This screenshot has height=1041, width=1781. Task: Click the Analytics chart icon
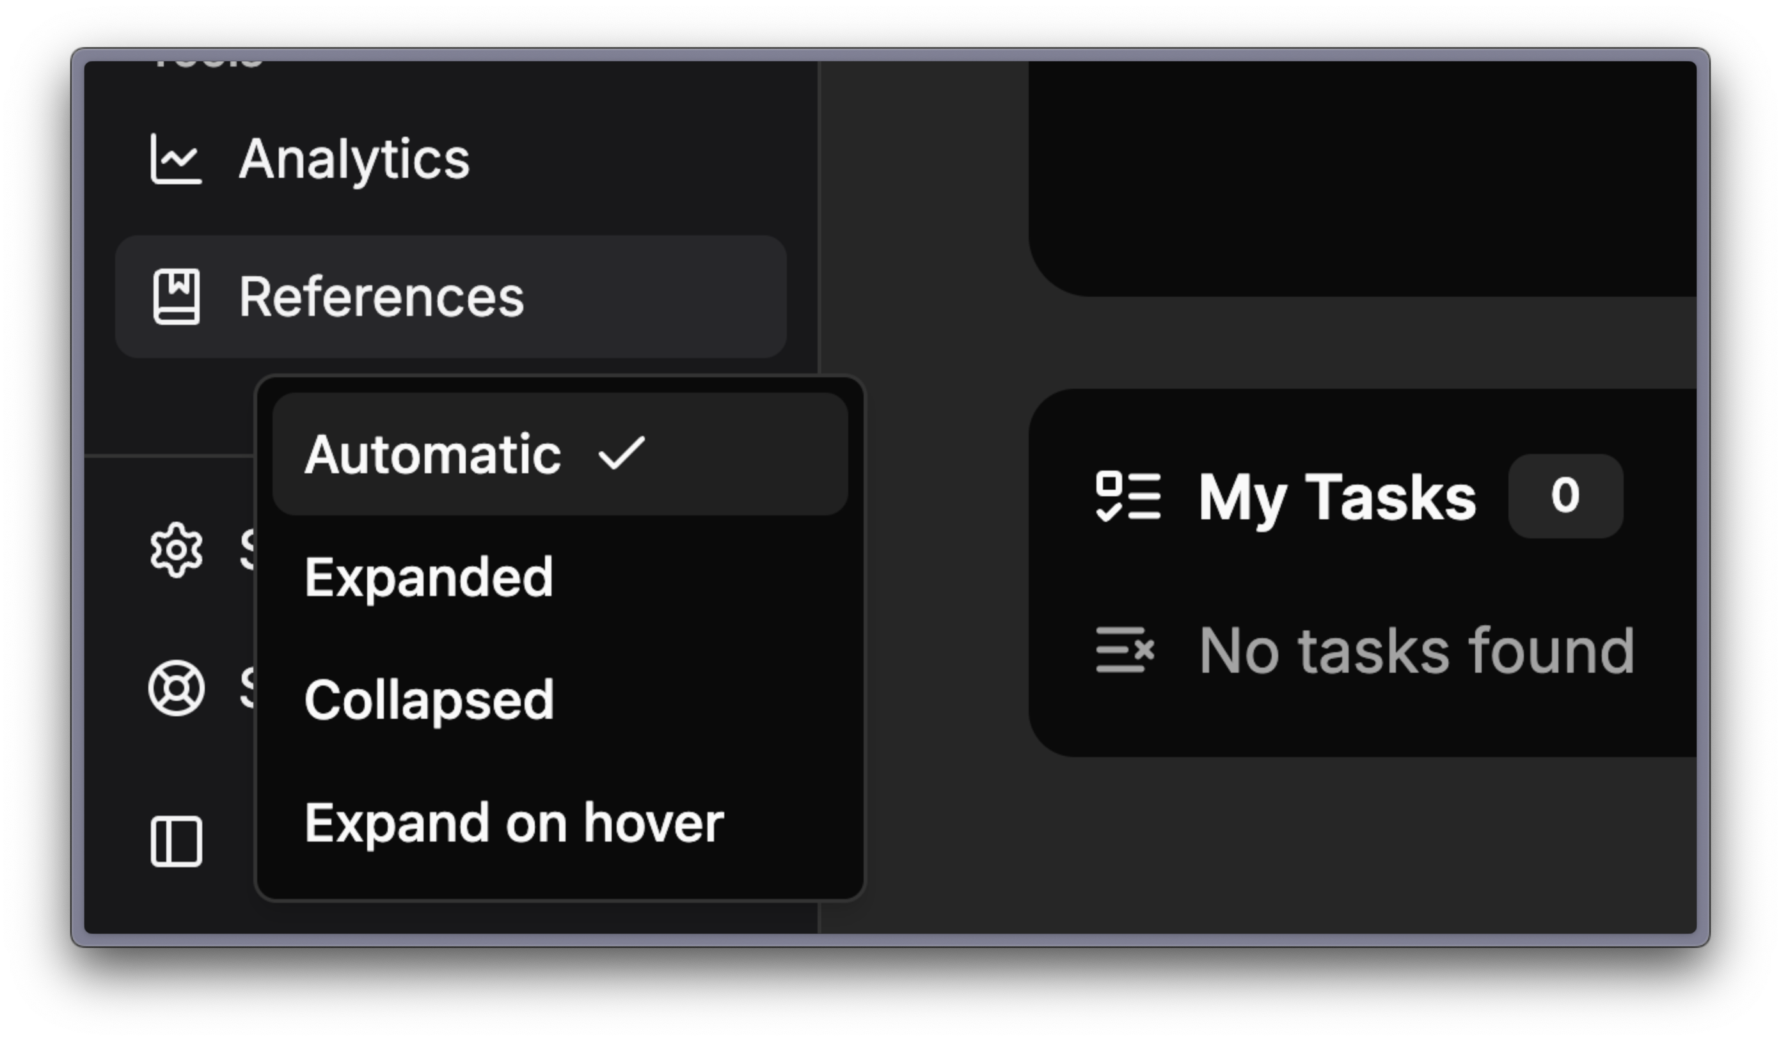point(176,160)
